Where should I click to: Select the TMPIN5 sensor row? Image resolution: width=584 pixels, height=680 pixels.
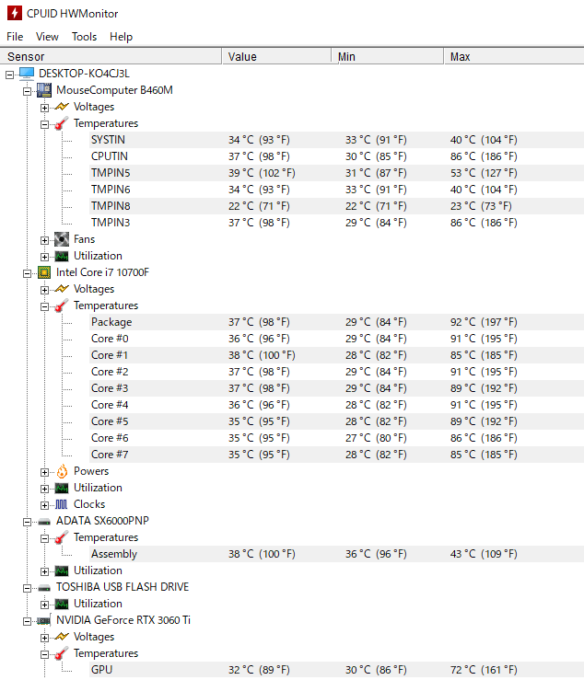[336, 173]
